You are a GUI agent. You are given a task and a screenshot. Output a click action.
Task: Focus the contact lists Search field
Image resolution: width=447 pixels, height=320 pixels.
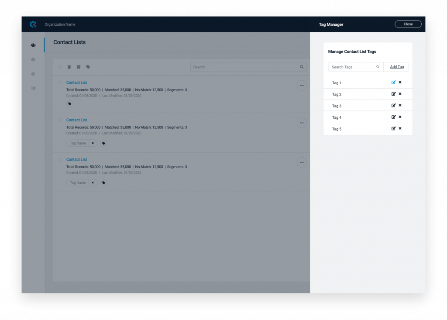click(x=248, y=67)
